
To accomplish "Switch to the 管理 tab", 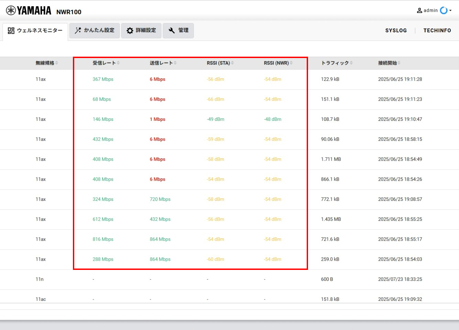I will point(178,31).
